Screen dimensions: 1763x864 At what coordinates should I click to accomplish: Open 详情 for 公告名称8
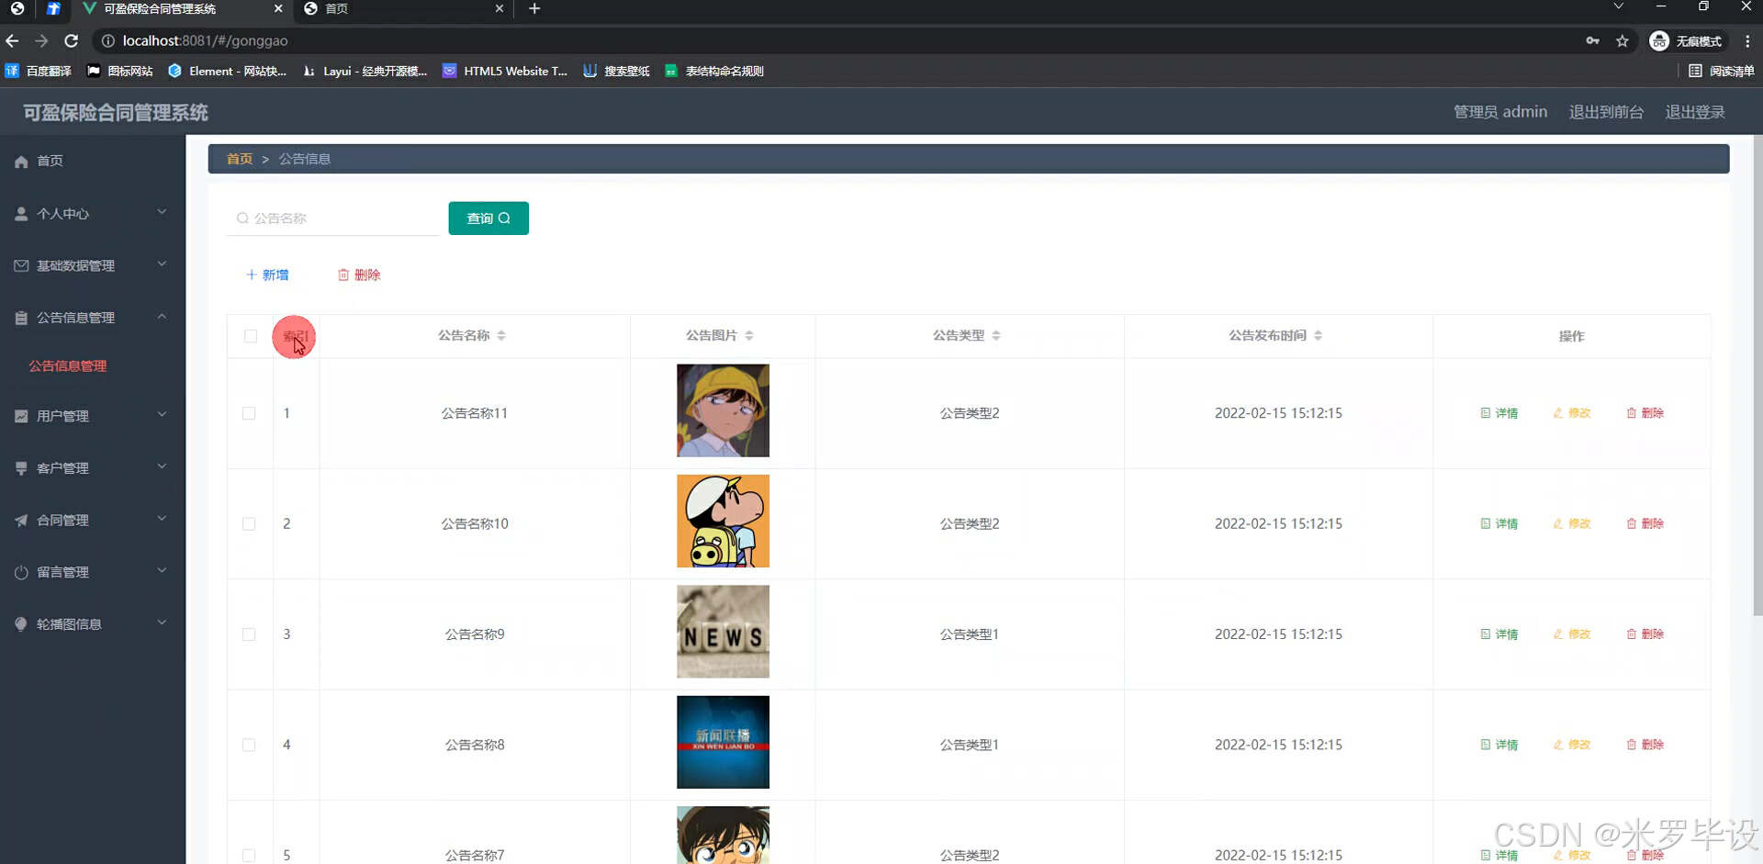pyautogui.click(x=1499, y=745)
